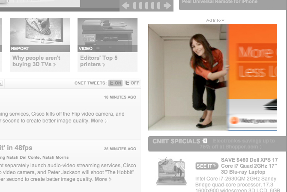Open 'SAVE $460 Dell XPS 17' deal
The image size is (287, 192).
tap(249, 166)
